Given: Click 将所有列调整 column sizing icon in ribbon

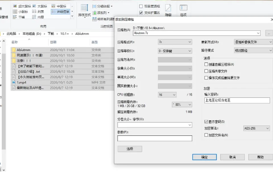Looking at the screenshot, I should (x=94, y=19).
